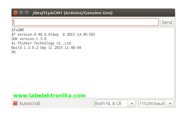Toggle the Autoscroll checkbox
Image resolution: width=187 pixels, height=117 pixels.
tap(15, 103)
